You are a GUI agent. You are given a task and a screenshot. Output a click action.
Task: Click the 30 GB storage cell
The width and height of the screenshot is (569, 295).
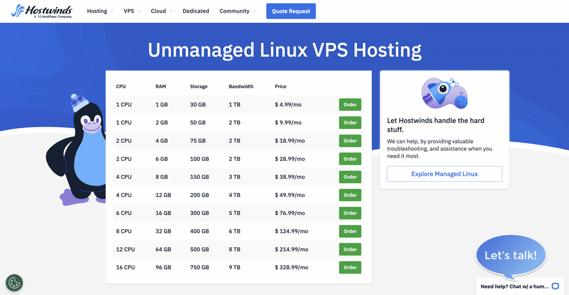(x=198, y=104)
